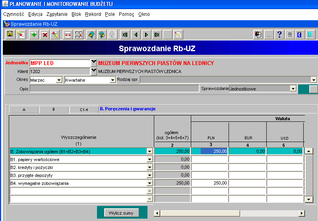Click the EUR cell for B2. kredyty i pożyczki
318x221 pixels.
247,167
